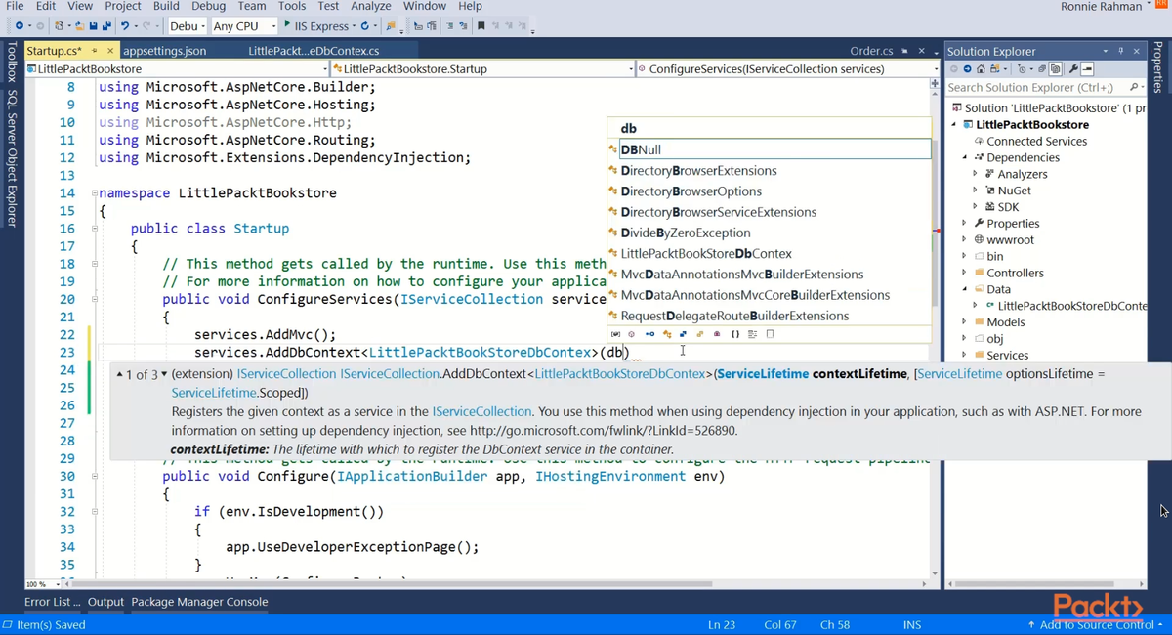Expand the Controllers folder in Solution Explorer
The height and width of the screenshot is (635, 1172).
[965, 273]
